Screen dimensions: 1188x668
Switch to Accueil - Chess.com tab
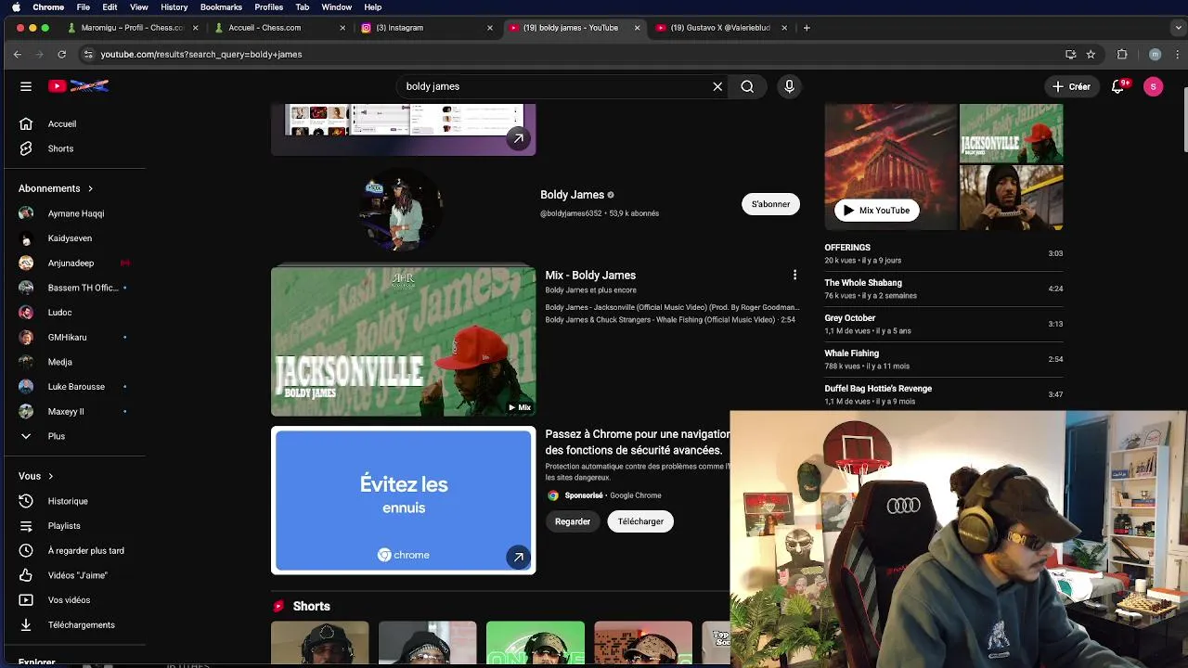click(278, 28)
